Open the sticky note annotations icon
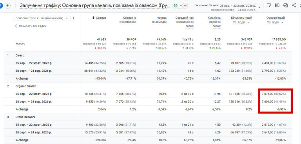 (x=269, y=5)
